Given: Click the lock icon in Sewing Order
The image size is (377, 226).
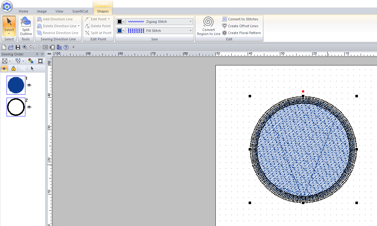Looking at the screenshot, I should click(x=13, y=69).
